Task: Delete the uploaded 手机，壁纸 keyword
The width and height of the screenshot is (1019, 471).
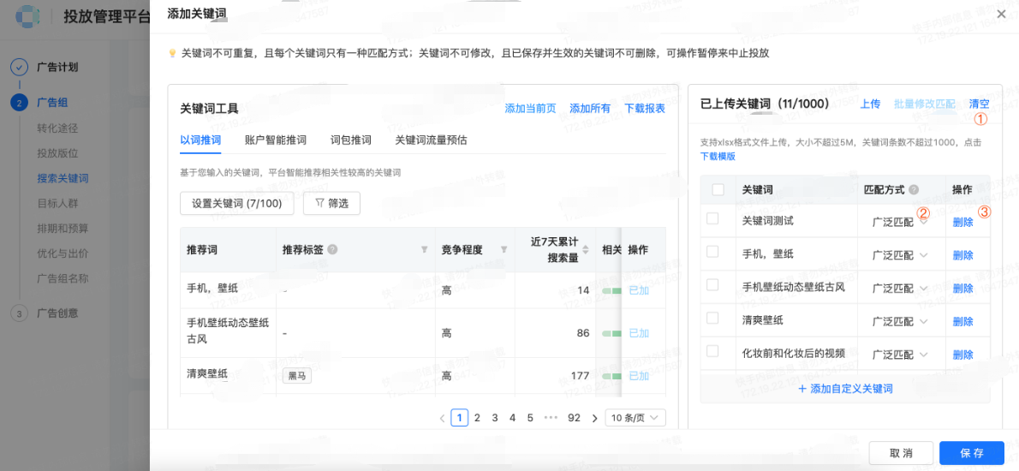Action: pos(963,255)
